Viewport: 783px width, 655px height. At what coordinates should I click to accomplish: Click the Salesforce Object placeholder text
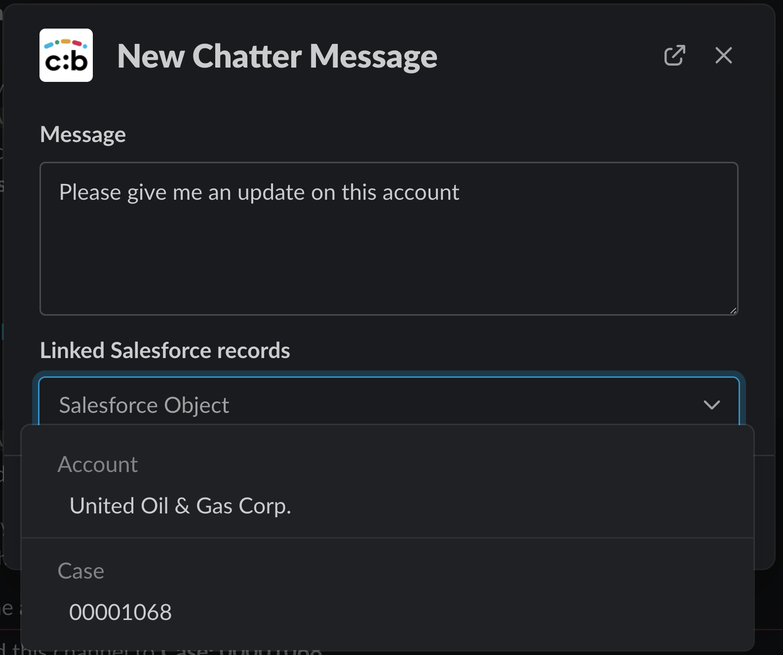click(x=144, y=405)
